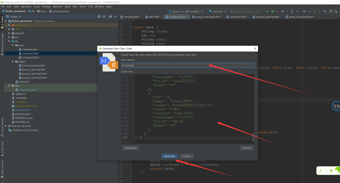Click the Git rollback undo arrow icon
The width and height of the screenshot is (340, 183).
pyautogui.click(x=325, y=12)
